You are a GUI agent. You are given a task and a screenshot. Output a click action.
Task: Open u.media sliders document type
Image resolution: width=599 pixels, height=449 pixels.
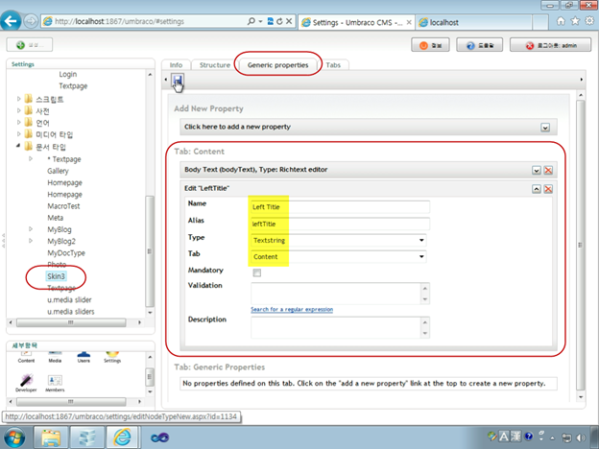tap(71, 312)
